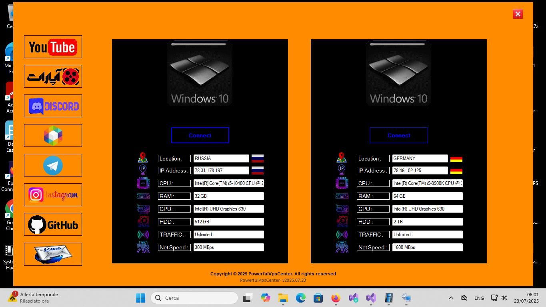Click the RAM icon next to 32 GB
Screen dimensions: 546x307
tap(143, 196)
